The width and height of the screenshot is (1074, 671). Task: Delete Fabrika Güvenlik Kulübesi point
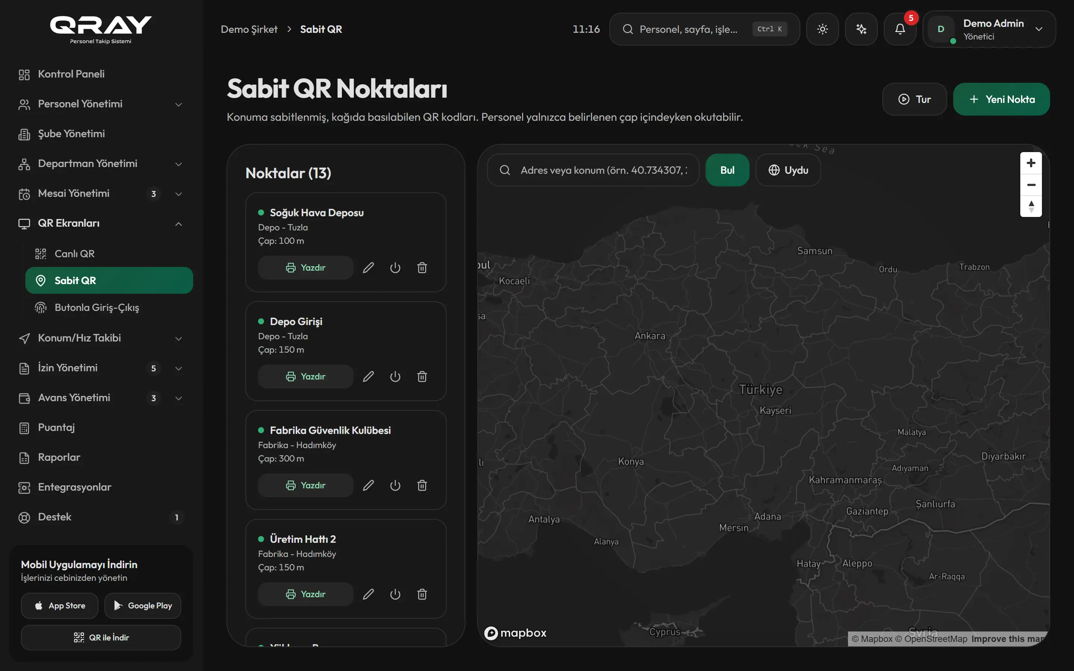tap(422, 485)
